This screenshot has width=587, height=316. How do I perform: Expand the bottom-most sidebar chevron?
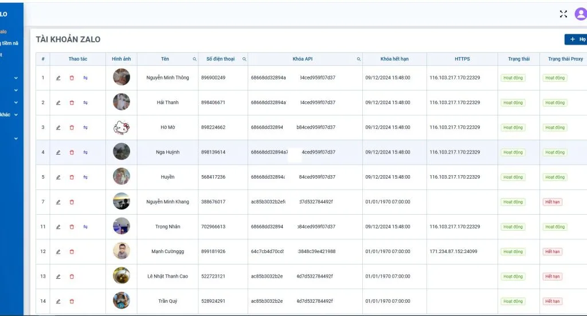[x=16, y=139]
